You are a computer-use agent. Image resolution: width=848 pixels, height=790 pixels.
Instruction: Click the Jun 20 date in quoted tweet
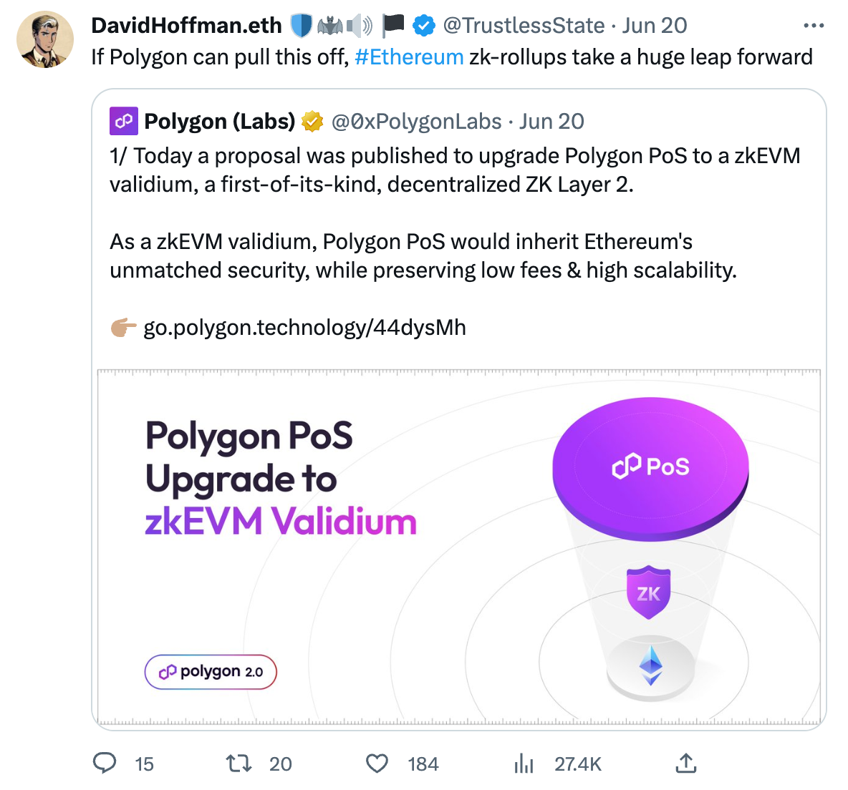coord(551,122)
